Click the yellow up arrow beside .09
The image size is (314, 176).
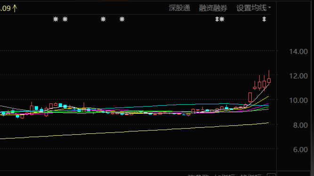coord(15,8)
